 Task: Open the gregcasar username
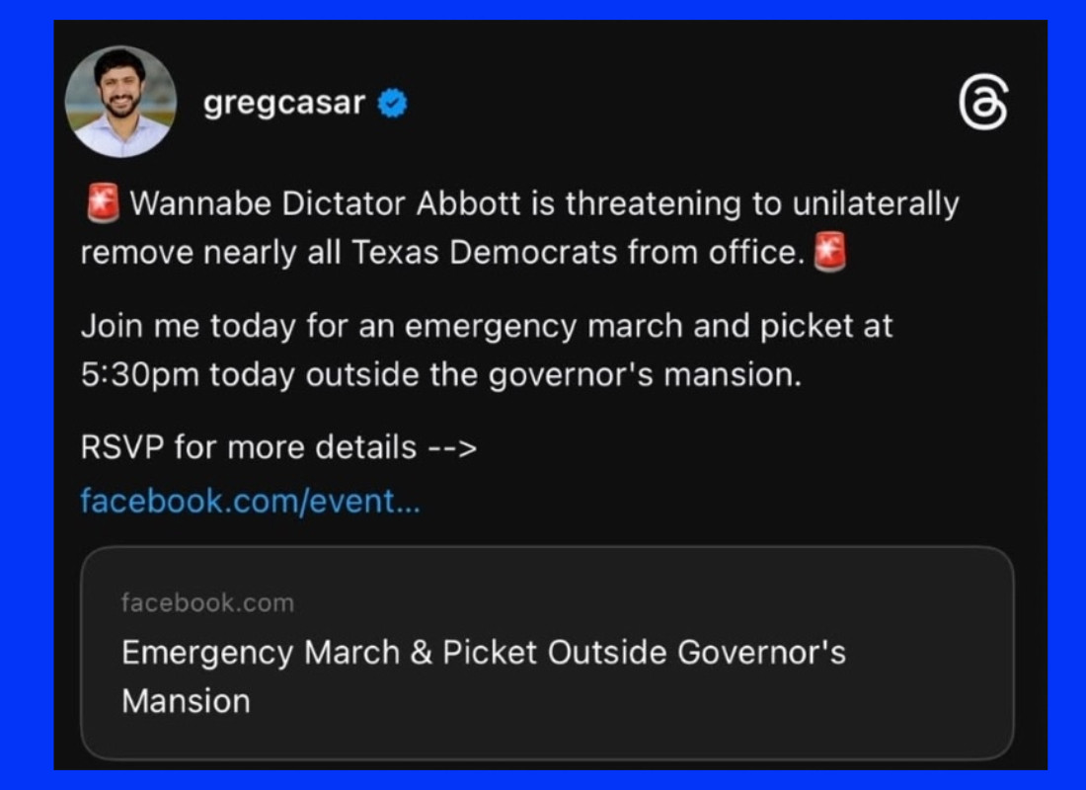coord(284,103)
